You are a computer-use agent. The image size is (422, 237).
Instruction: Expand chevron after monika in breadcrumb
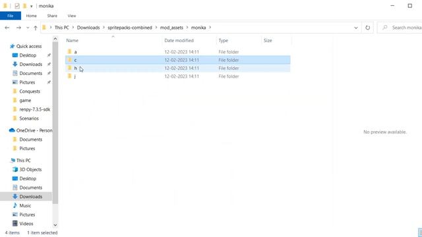pos(210,28)
